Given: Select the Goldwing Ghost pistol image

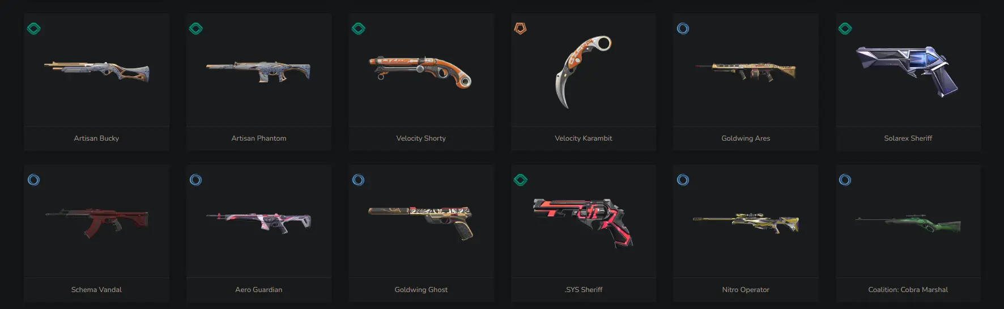Looking at the screenshot, I should pos(420,223).
